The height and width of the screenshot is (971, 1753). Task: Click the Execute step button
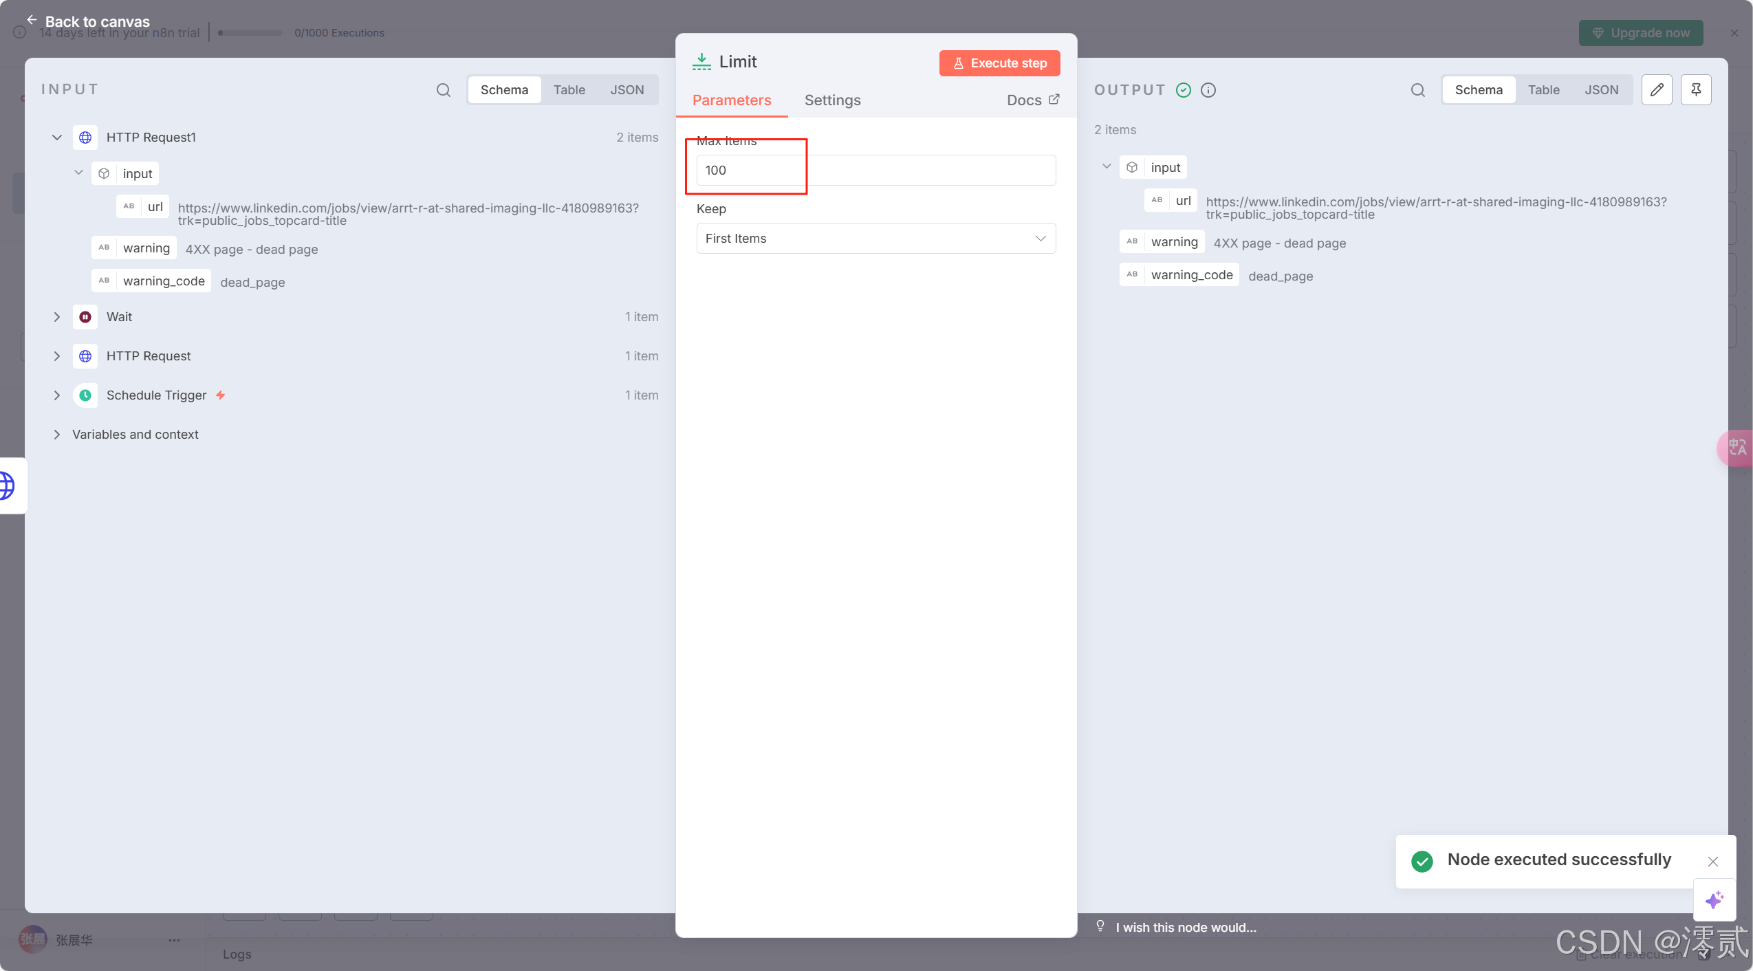coord(999,63)
